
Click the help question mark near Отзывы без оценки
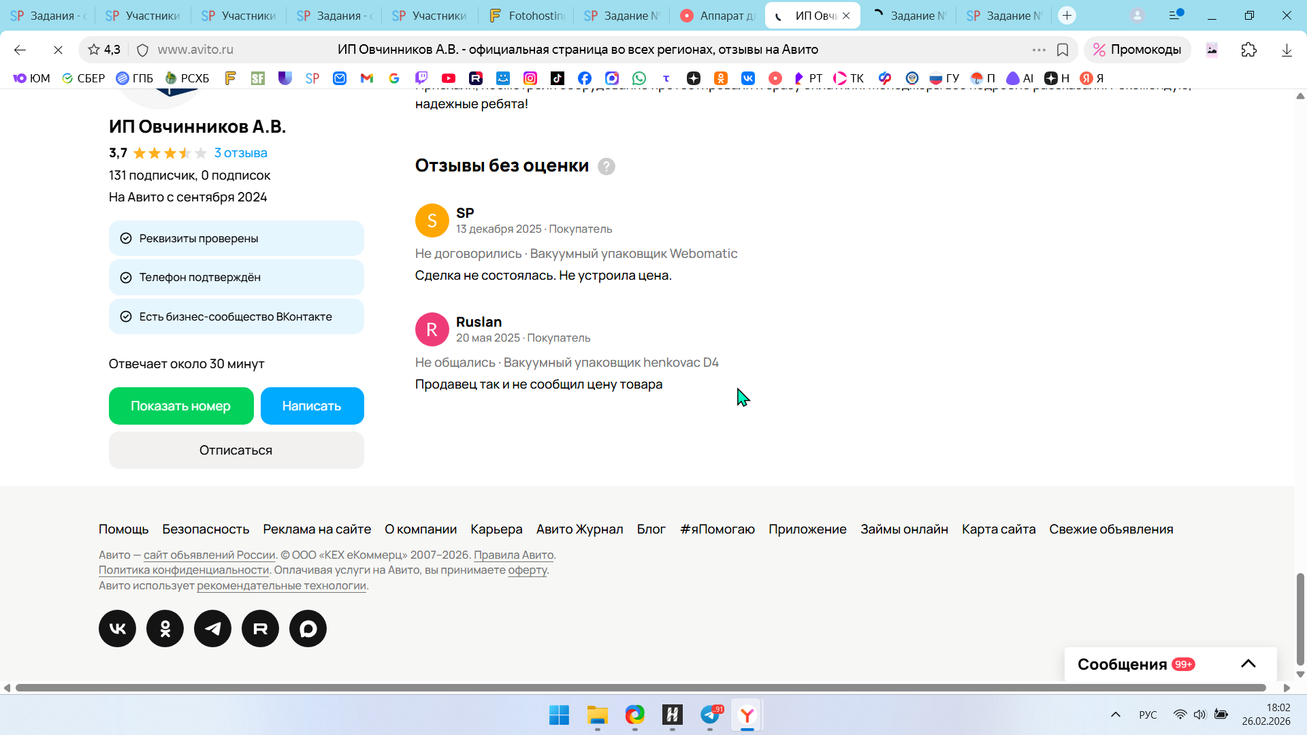(606, 167)
